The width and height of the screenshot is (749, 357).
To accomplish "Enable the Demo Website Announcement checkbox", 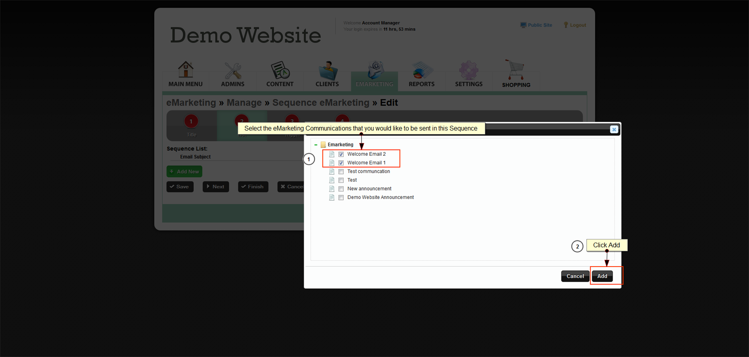I will click(x=341, y=198).
